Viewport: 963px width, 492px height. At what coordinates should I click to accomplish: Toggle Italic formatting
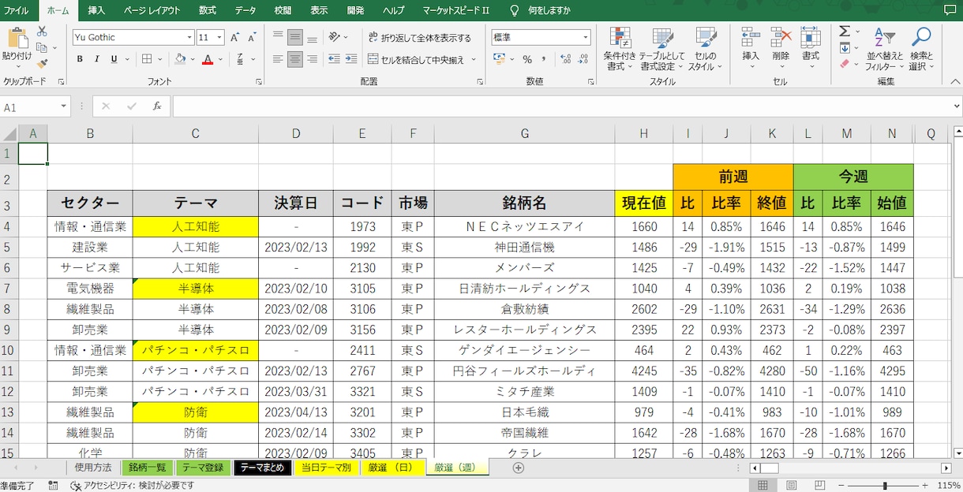(97, 59)
